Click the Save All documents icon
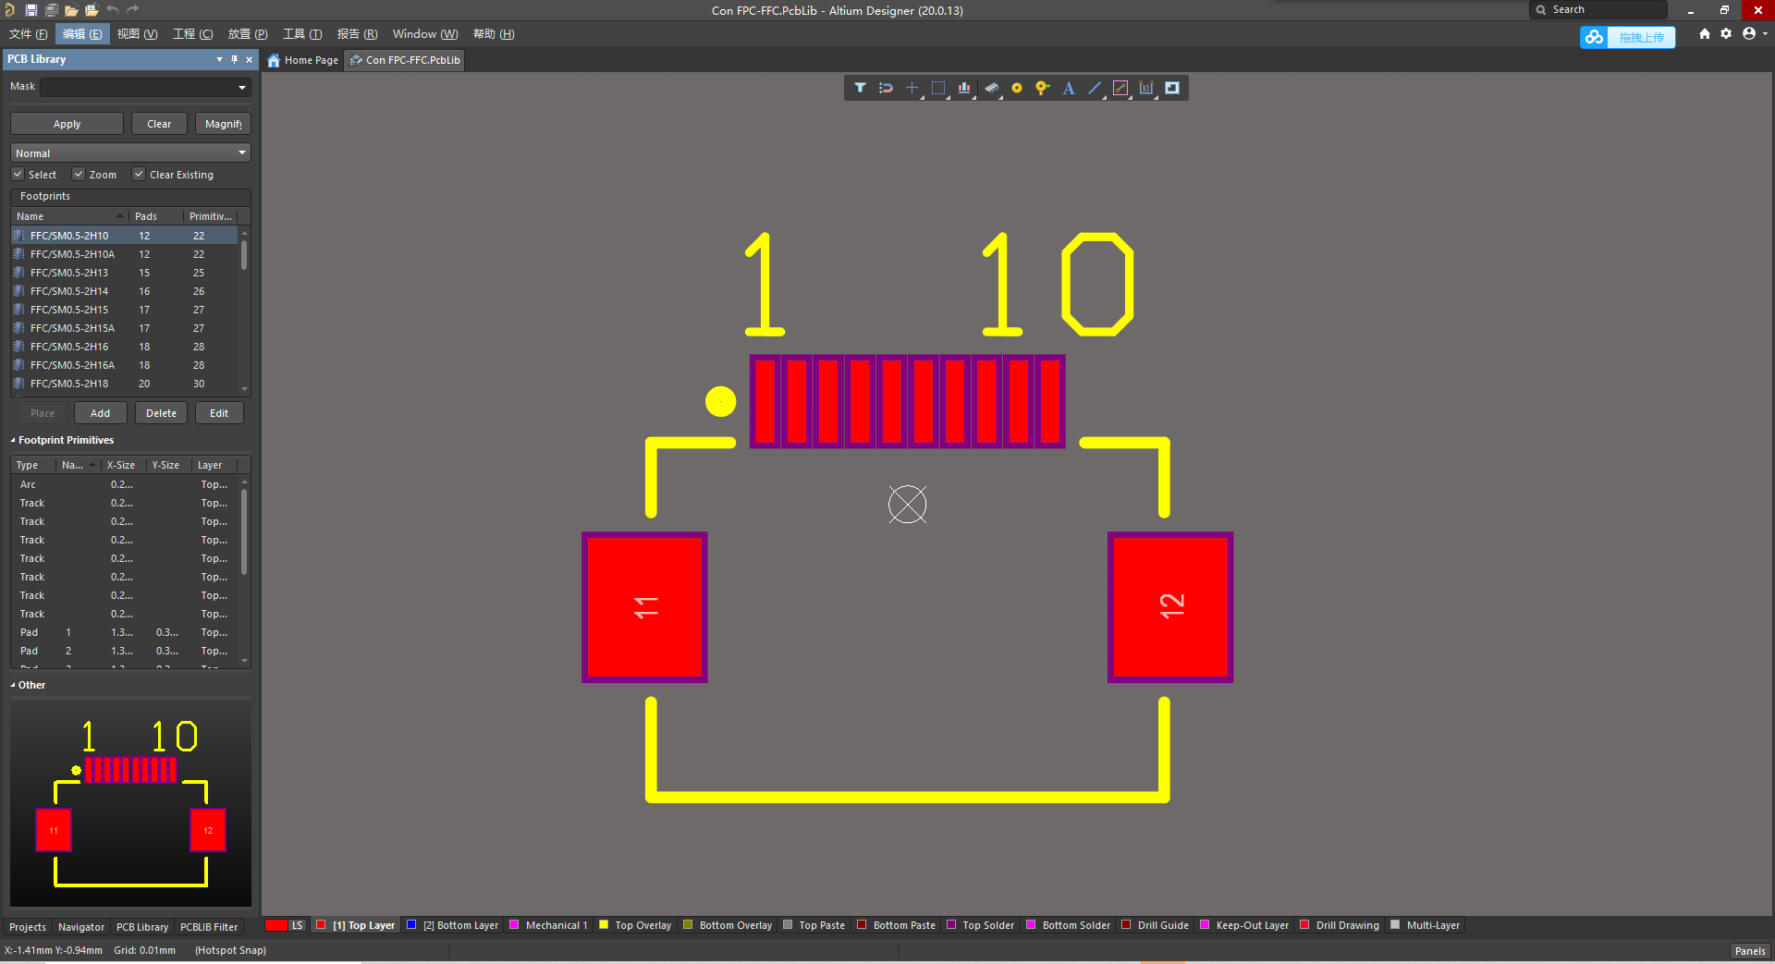Image resolution: width=1775 pixels, height=964 pixels. [x=51, y=10]
